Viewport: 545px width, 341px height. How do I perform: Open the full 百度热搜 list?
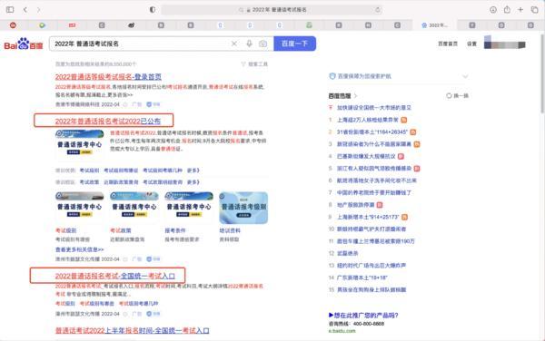342,96
